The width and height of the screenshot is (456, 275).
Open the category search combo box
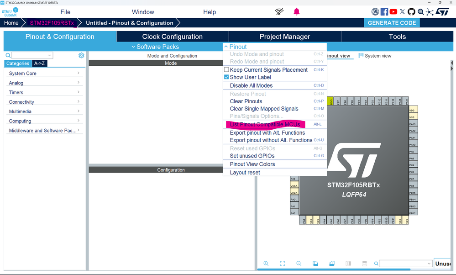tap(32, 55)
